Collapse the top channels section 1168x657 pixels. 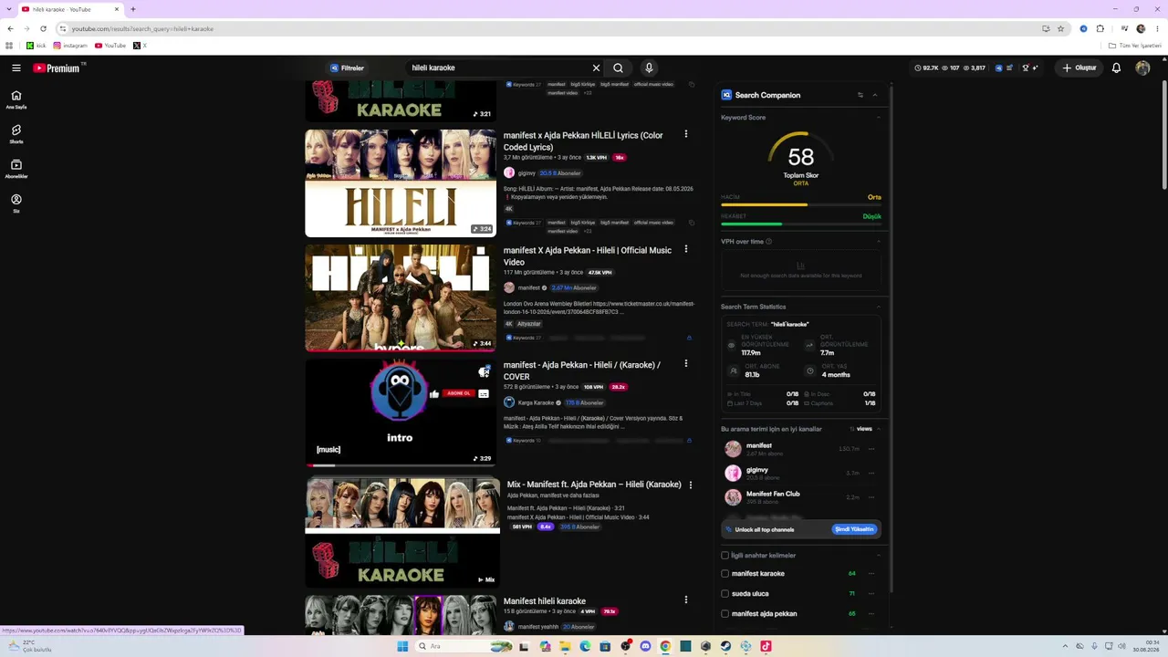point(879,429)
